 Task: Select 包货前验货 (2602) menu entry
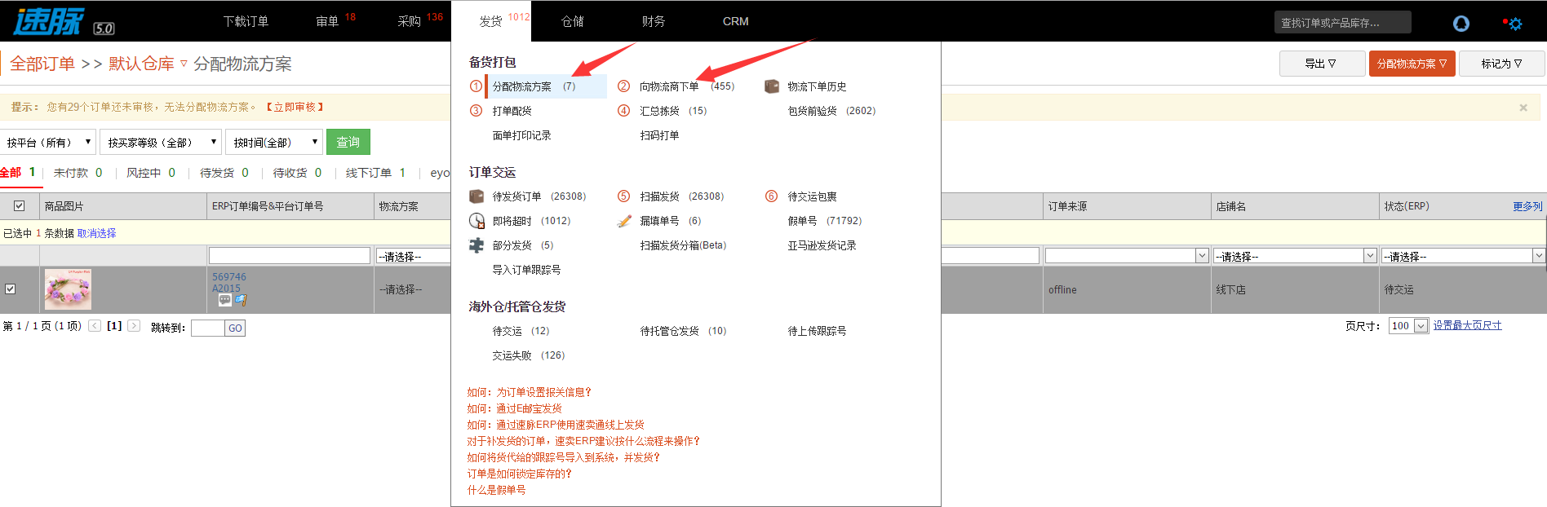click(831, 111)
